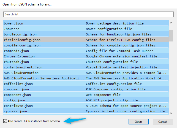Image resolution: width=177 pixels, height=128 pixels.
Task: Click the vertical scrollbar thumb
Action: point(171,36)
